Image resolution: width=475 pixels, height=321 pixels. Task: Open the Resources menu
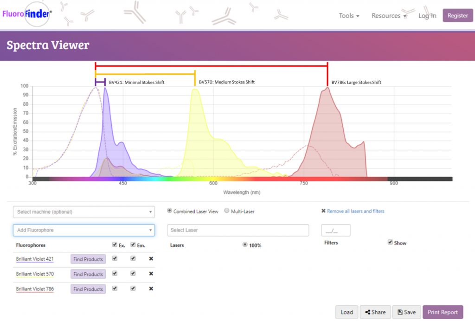click(389, 16)
